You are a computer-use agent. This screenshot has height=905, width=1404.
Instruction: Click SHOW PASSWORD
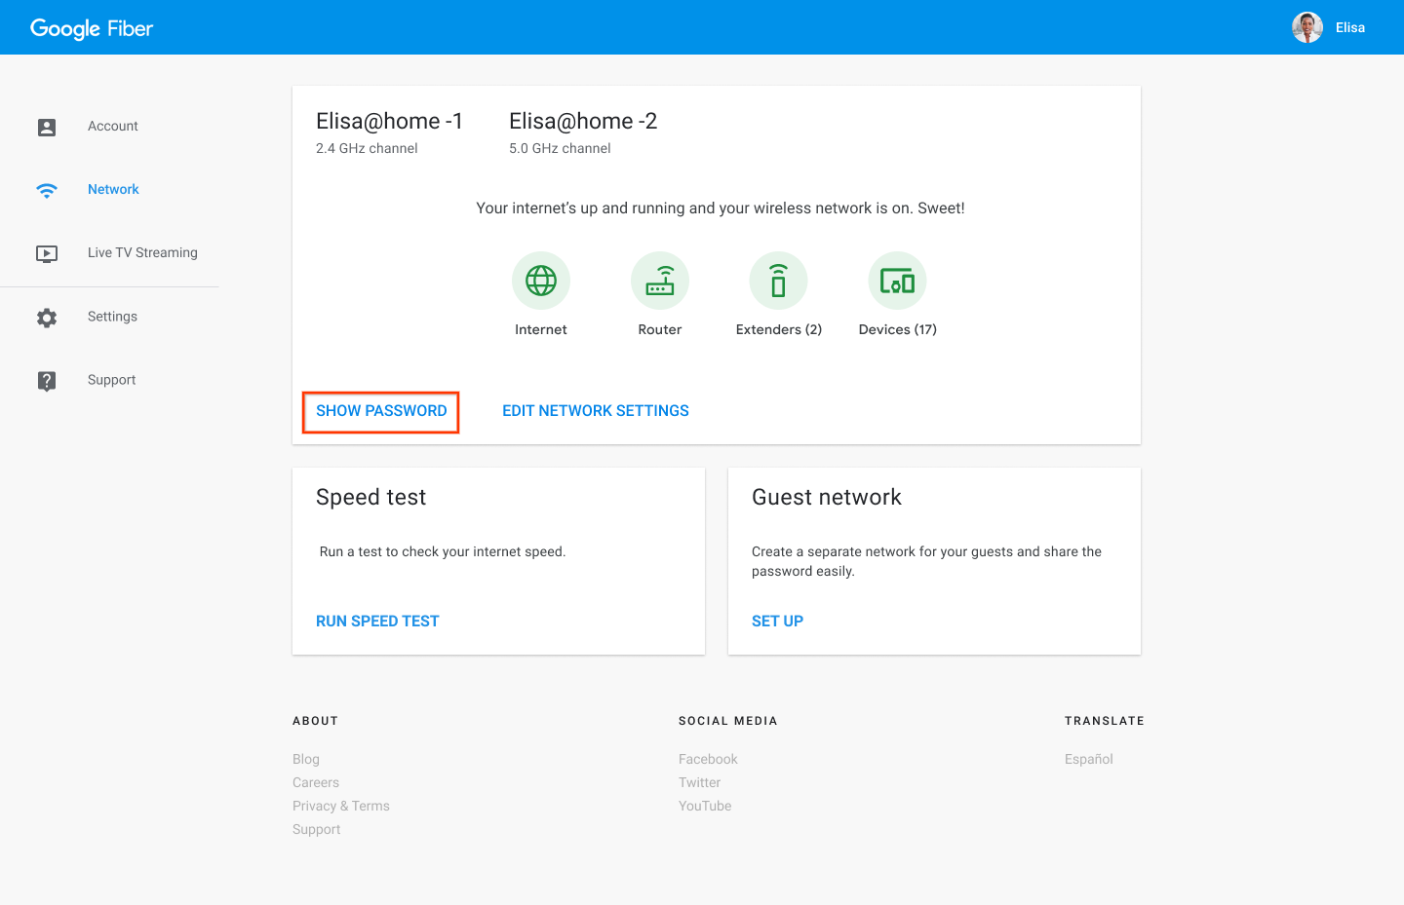tap(381, 411)
